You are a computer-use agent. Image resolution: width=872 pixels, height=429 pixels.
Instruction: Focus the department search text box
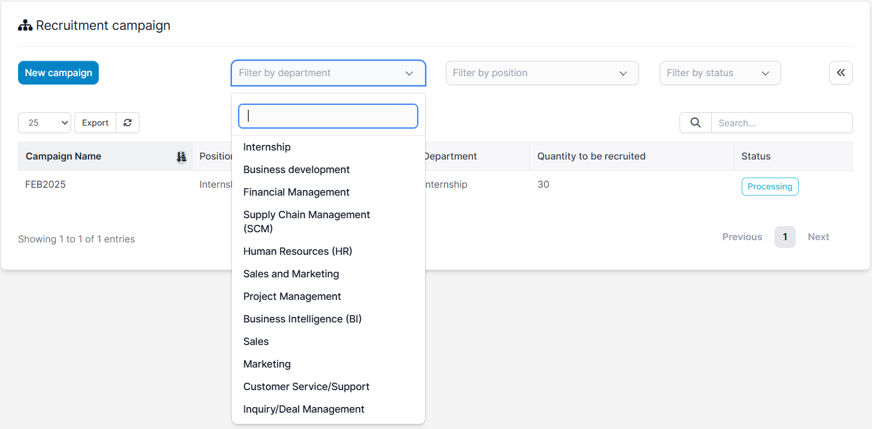point(328,116)
